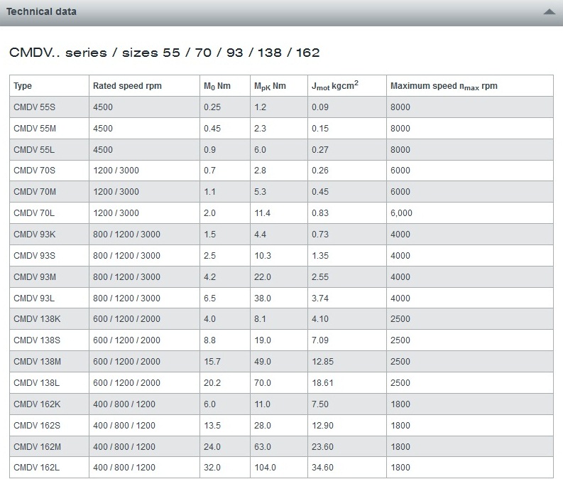Click the 18.61 Jmot value for CMDV 138L

click(322, 382)
